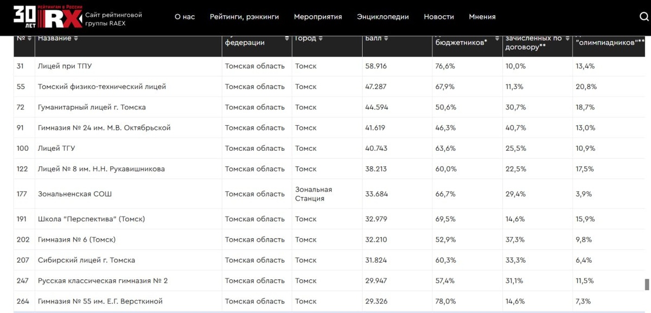Open Лицей при ТПУ entry
This screenshot has width=651, height=313.
tap(65, 66)
